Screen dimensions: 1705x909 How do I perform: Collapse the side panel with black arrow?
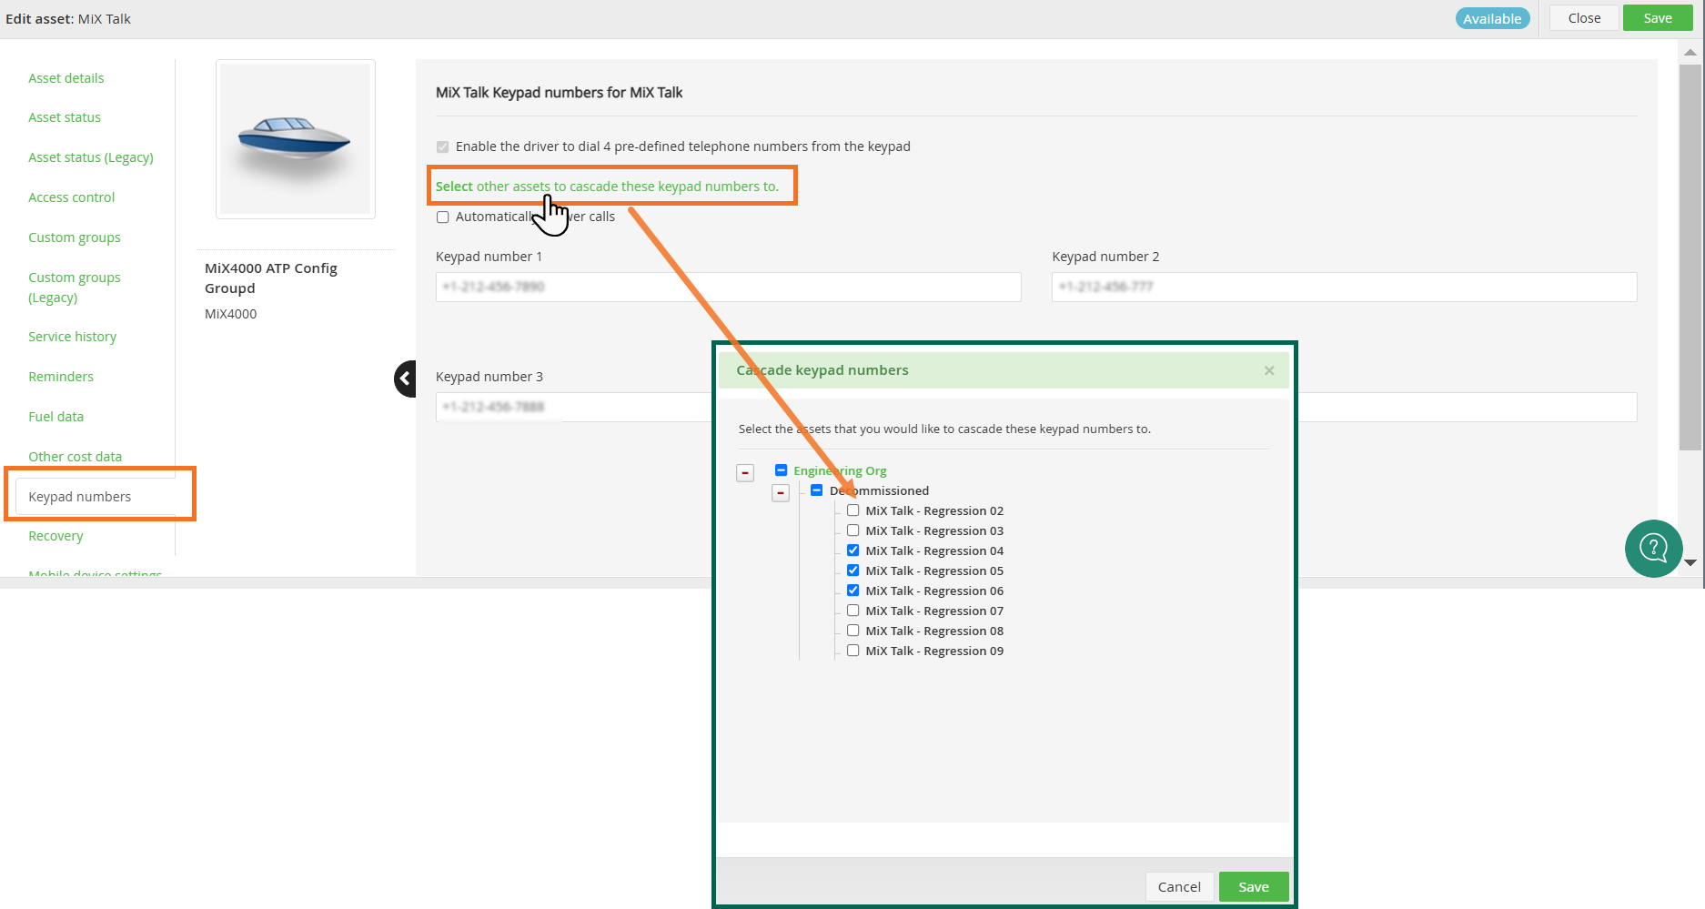[x=405, y=379]
